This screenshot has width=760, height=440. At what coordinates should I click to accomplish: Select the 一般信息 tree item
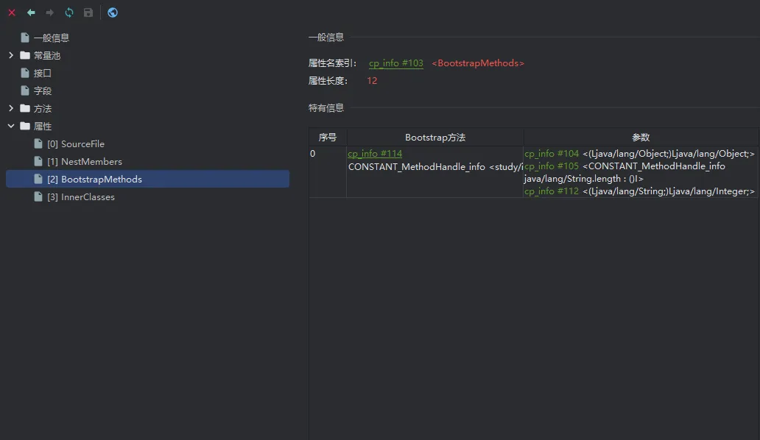pos(52,38)
